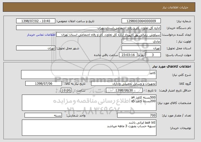Click the label گروه کالا
Screen dimensions: 201x142
[185, 84]
